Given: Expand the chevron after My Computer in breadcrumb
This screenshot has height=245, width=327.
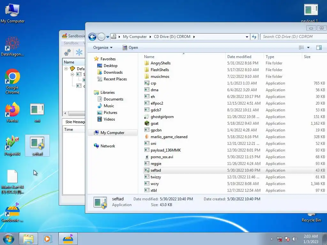Looking at the screenshot, I should 150,37.
